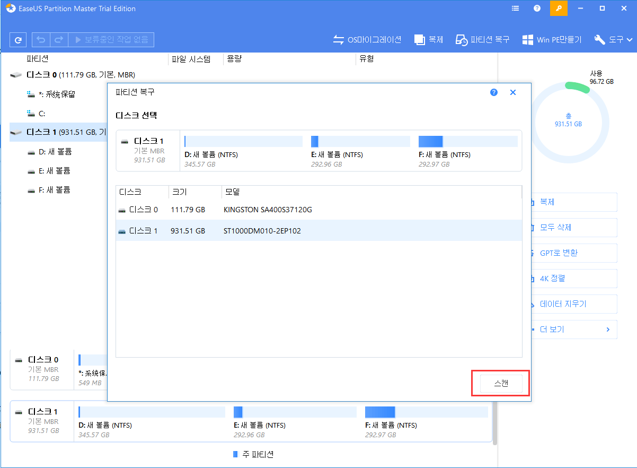Click the 용량 column header
637x468 pixels.
point(235,59)
